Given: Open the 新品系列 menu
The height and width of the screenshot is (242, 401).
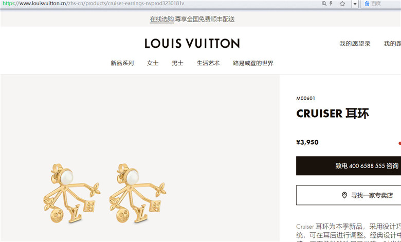Looking at the screenshot, I should point(122,63).
